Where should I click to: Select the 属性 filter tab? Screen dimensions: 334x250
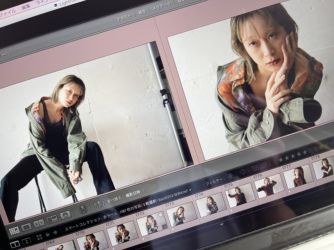pos(142,12)
